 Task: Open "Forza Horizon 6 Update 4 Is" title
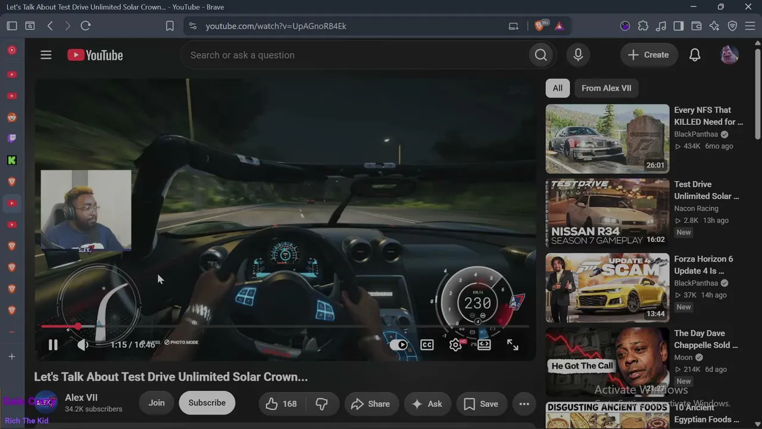[704, 265]
